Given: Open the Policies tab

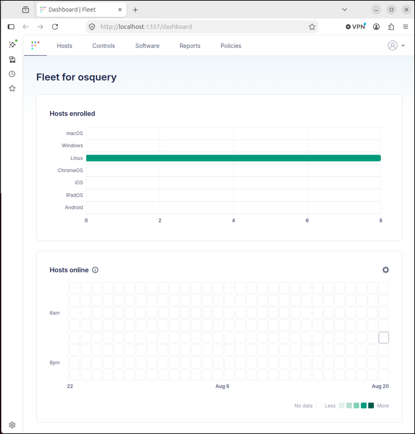Looking at the screenshot, I should (x=231, y=46).
